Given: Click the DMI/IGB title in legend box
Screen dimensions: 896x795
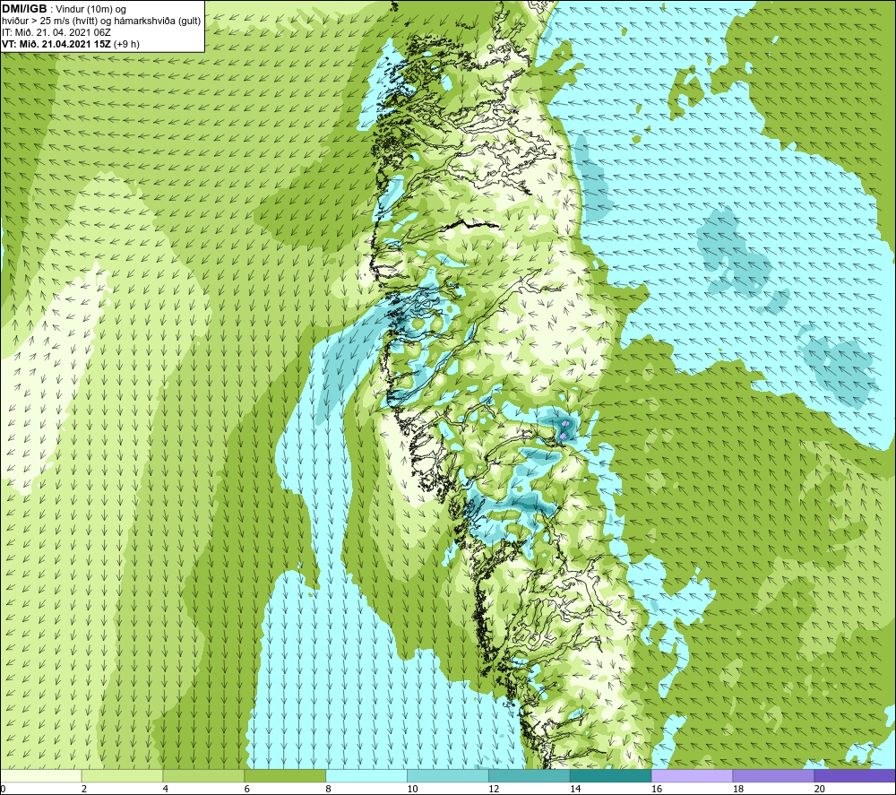Looking at the screenshot, I should point(24,9).
